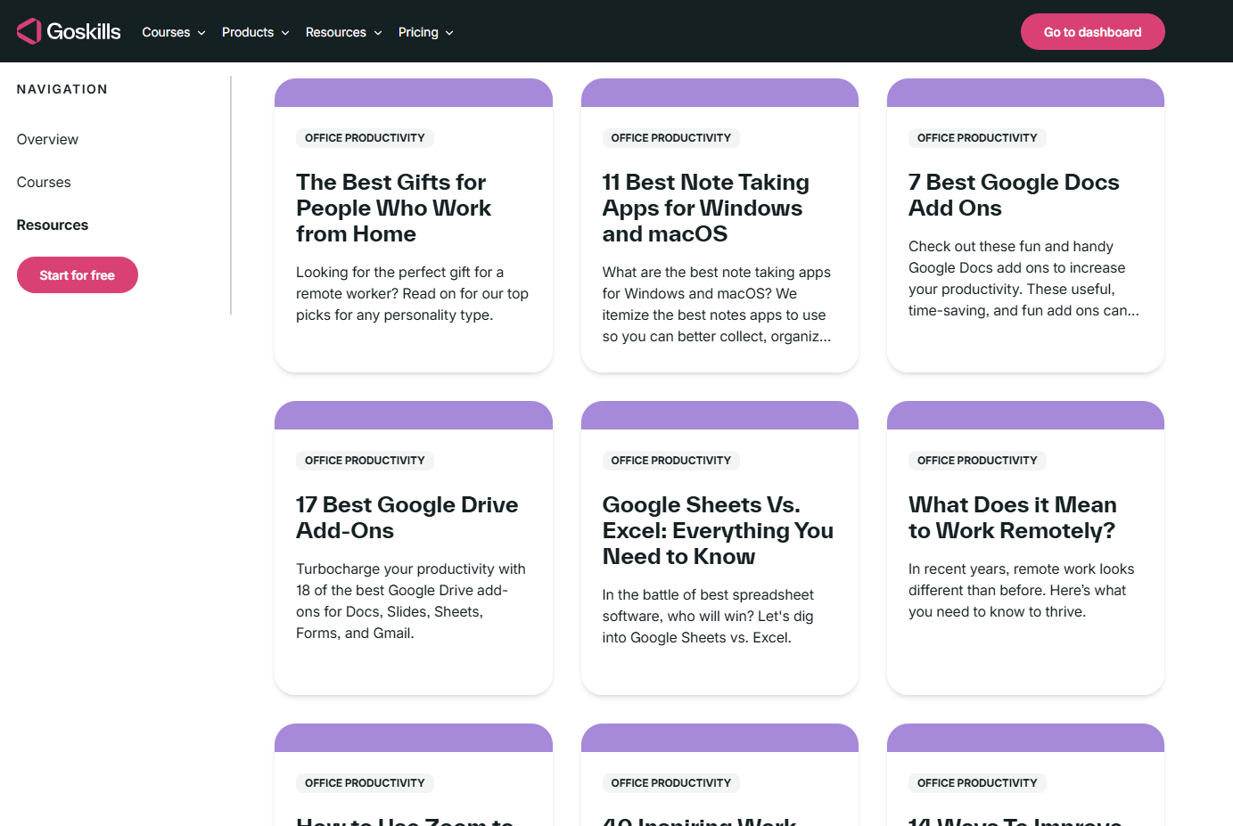Image resolution: width=1233 pixels, height=826 pixels.
Task: Open the Products dropdown menu
Action: [x=255, y=32]
